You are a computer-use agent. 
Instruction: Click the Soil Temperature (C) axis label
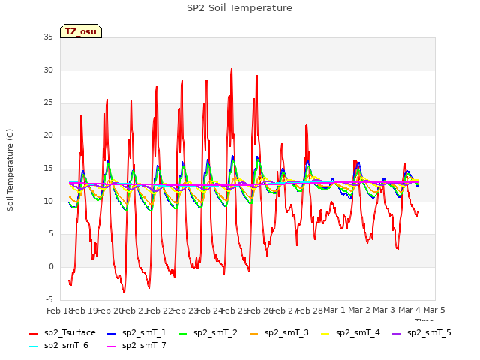10,170
